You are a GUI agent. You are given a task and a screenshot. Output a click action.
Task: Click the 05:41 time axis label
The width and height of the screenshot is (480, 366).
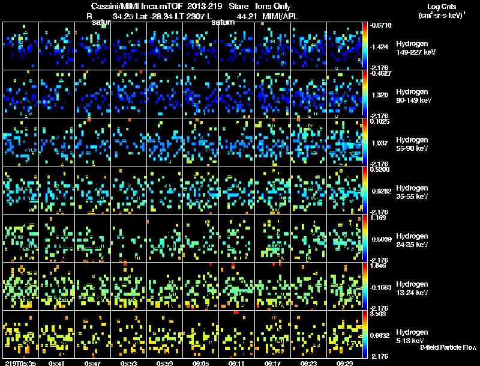(56, 363)
